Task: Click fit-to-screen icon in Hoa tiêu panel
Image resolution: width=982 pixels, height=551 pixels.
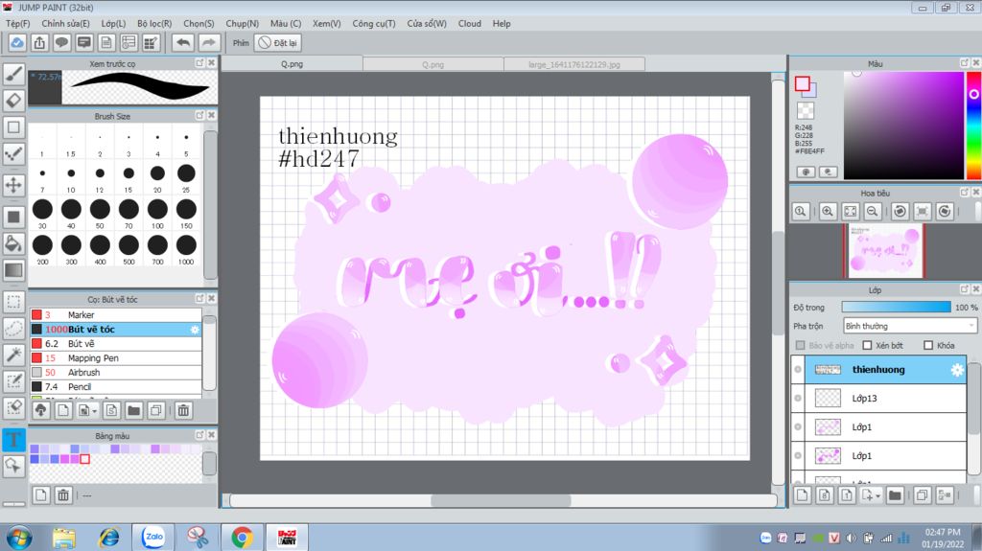Action: click(x=850, y=211)
